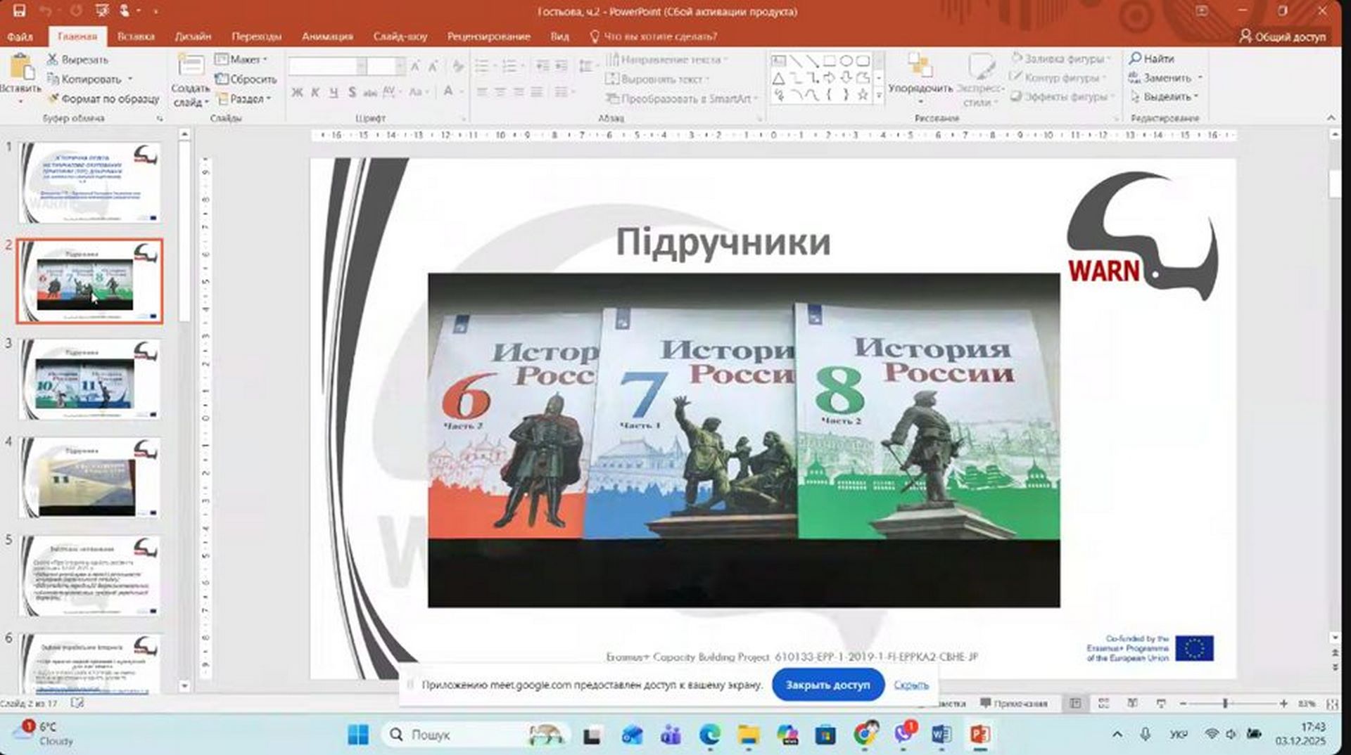Click the zoom slider in status bar
The width and height of the screenshot is (1351, 755).
pos(1225,703)
